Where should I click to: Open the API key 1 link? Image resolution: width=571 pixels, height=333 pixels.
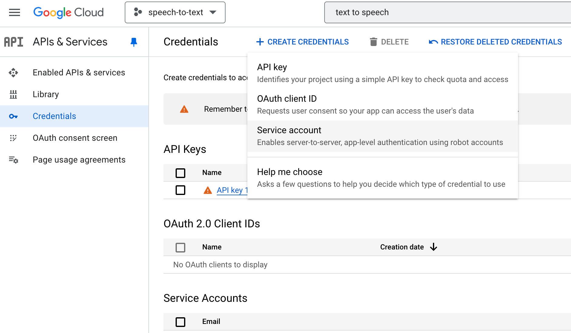tap(232, 190)
